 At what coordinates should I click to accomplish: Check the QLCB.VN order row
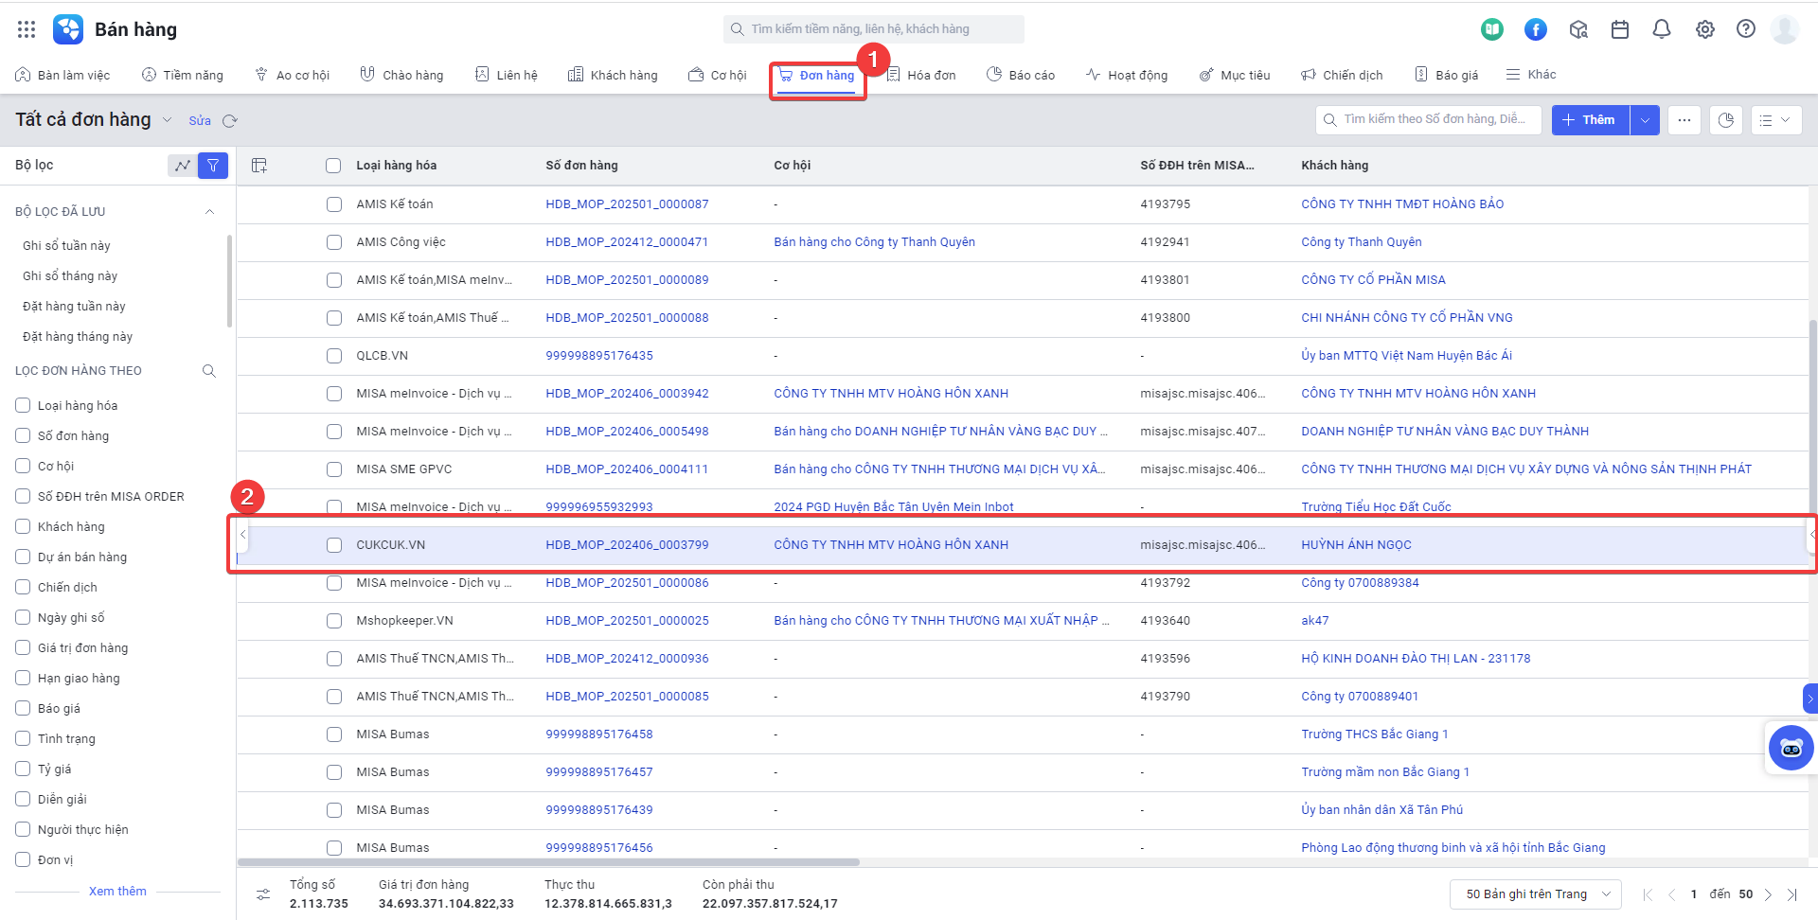coord(334,356)
